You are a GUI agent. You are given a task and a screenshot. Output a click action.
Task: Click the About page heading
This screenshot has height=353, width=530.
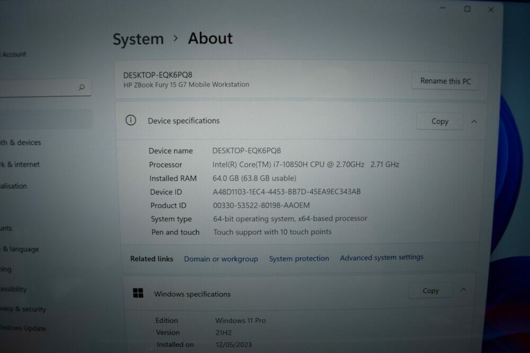[x=210, y=38]
